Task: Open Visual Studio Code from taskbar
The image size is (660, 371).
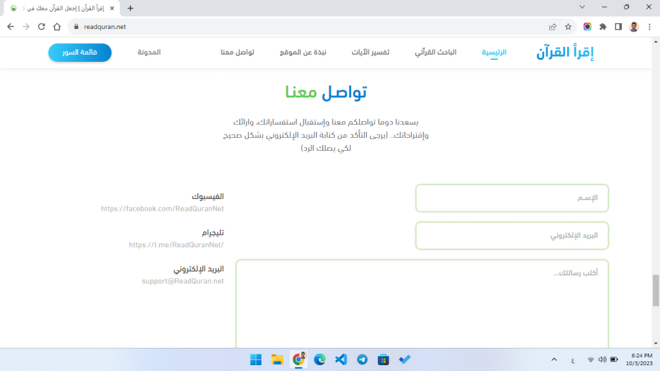Action: [x=341, y=359]
